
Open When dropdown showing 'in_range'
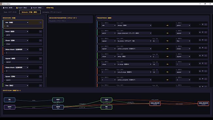134,64
